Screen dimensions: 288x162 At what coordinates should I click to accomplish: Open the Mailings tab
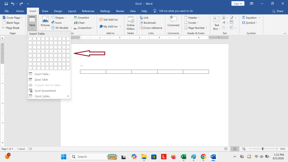click(105, 11)
